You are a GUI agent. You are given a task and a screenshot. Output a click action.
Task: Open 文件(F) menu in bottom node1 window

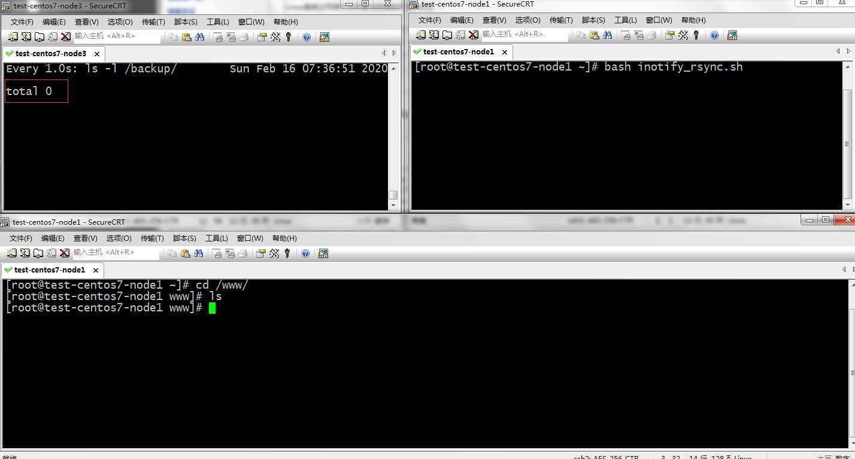pyautogui.click(x=21, y=238)
